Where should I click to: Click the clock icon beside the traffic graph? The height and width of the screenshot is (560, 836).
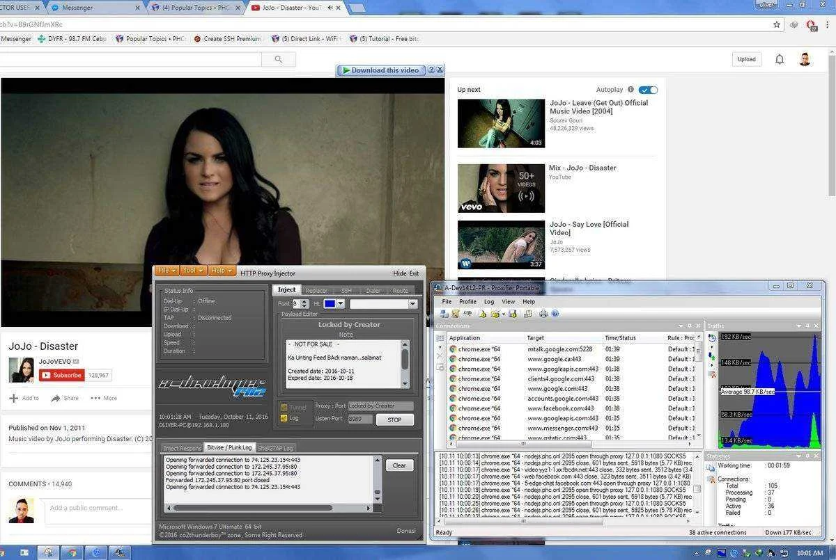click(712, 337)
